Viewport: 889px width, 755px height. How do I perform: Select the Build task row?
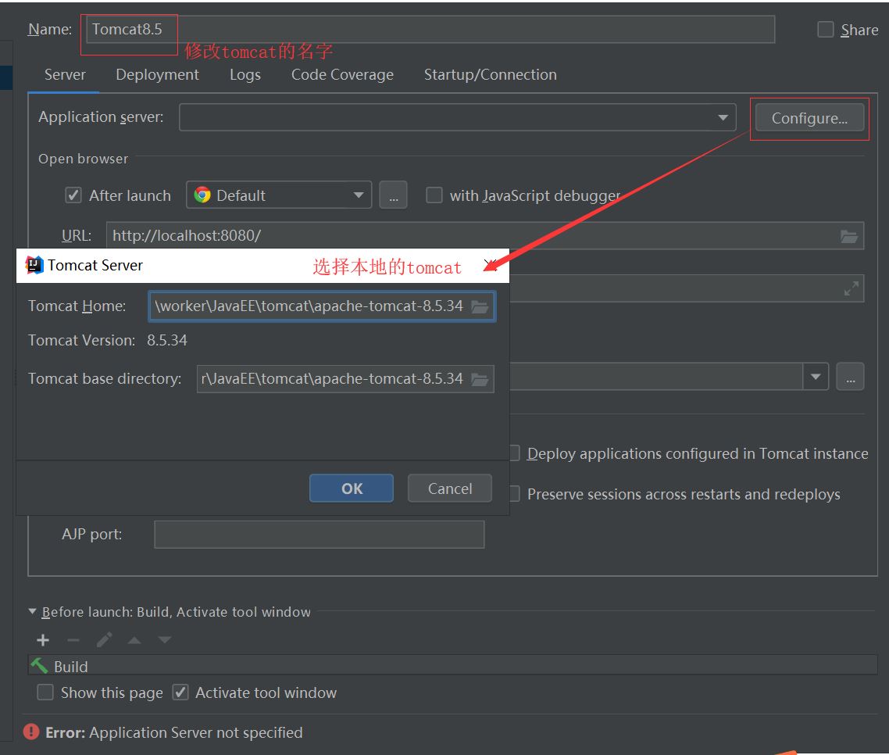point(452,665)
